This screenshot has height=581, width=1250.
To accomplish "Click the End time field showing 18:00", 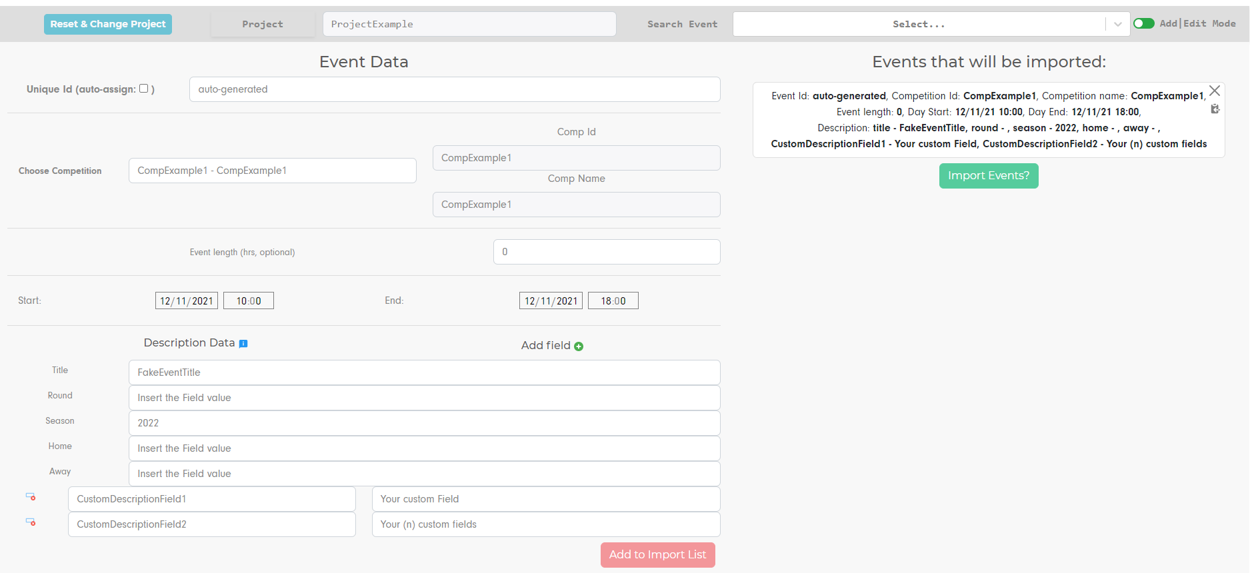I will pyautogui.click(x=613, y=301).
